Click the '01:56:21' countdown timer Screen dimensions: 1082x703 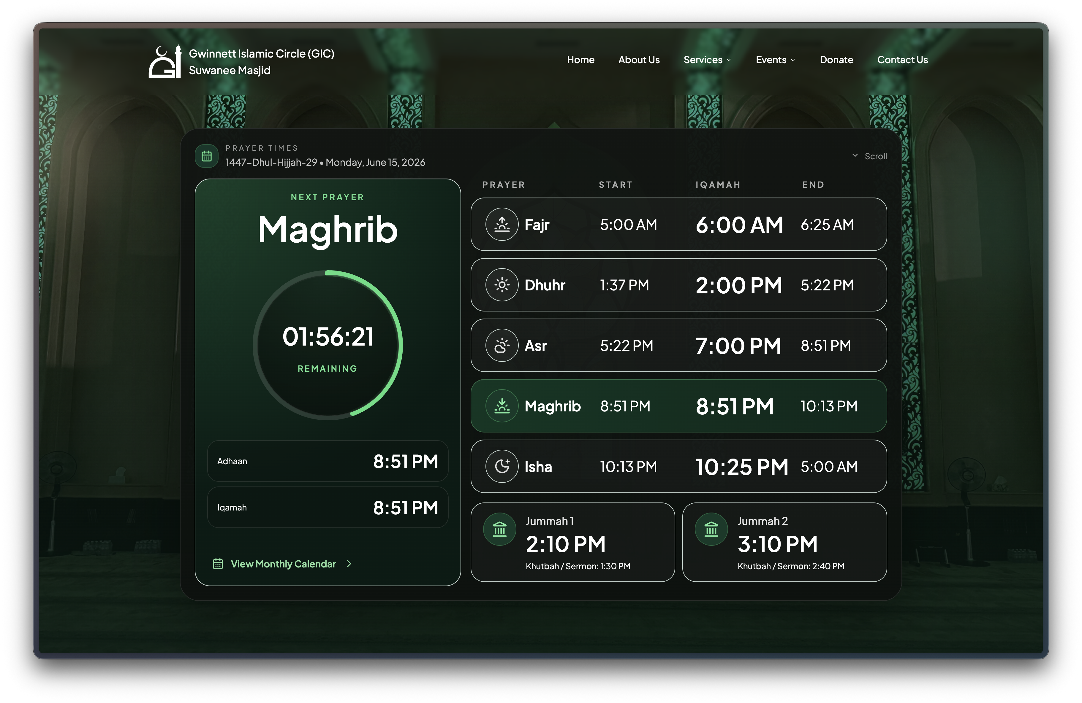tap(328, 336)
